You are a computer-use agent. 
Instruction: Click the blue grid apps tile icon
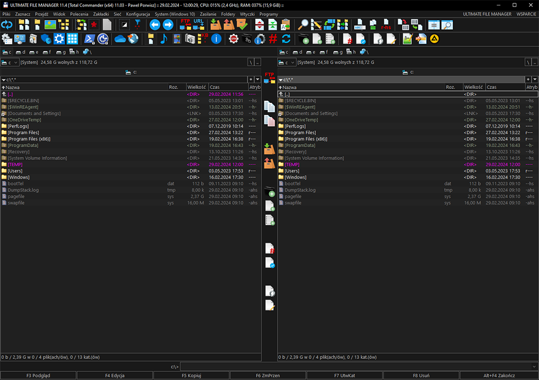[x=72, y=39]
